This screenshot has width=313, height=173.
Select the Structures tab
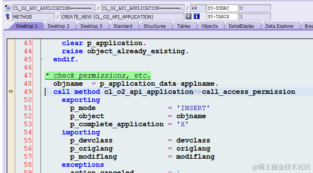click(154, 26)
